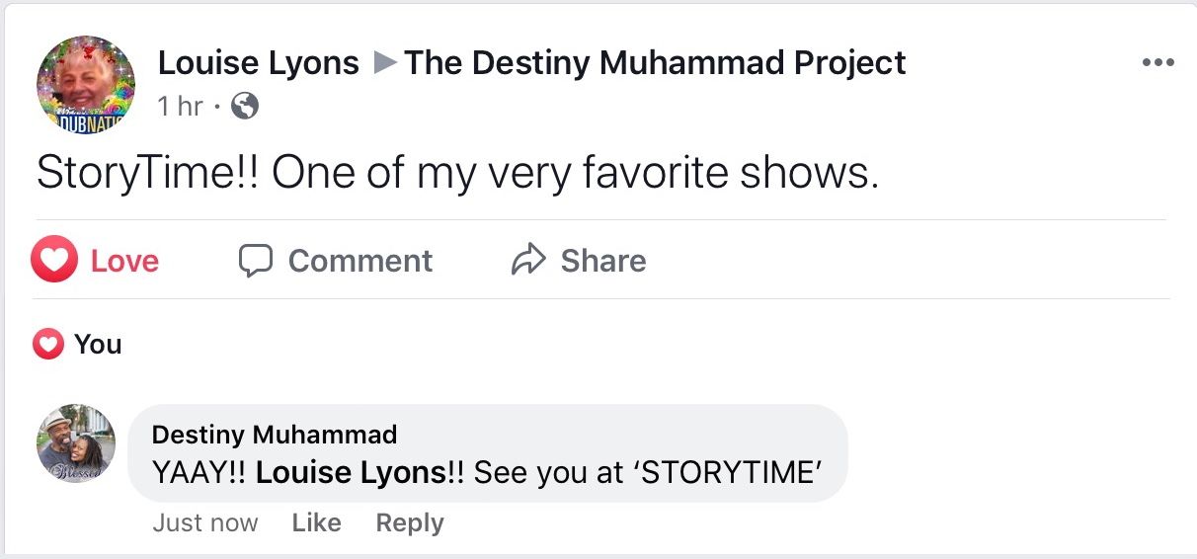Click the globe public audience icon
1197x559 pixels.
point(244,106)
